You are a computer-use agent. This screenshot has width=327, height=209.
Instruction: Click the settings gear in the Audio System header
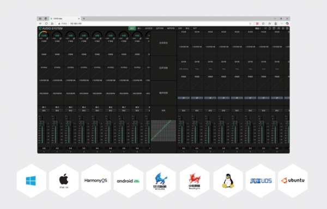287,28
